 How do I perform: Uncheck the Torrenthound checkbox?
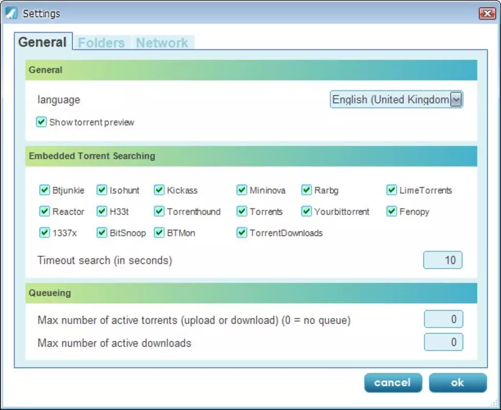coord(159,211)
